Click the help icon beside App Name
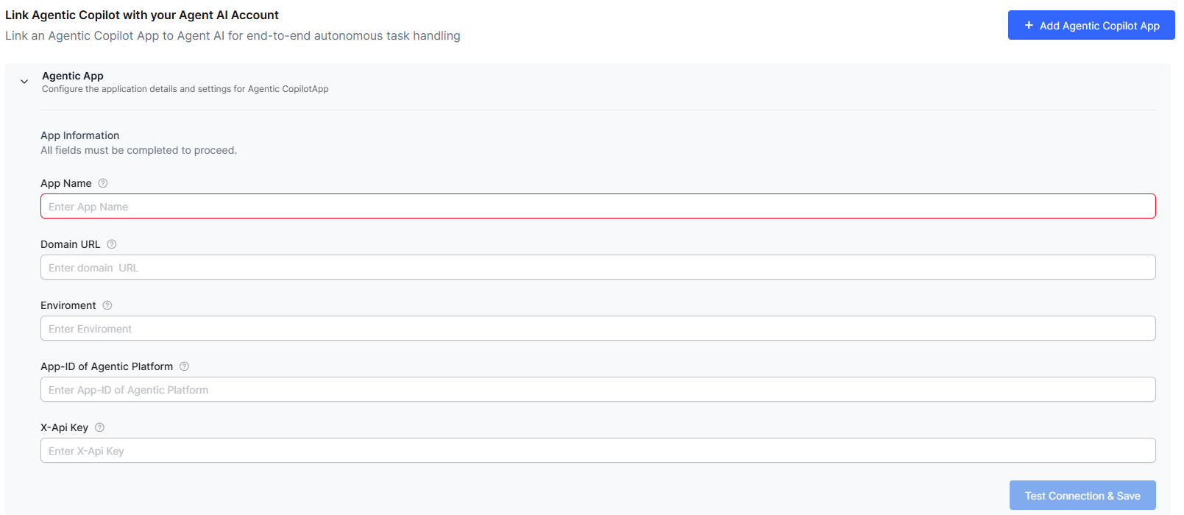 (x=103, y=183)
